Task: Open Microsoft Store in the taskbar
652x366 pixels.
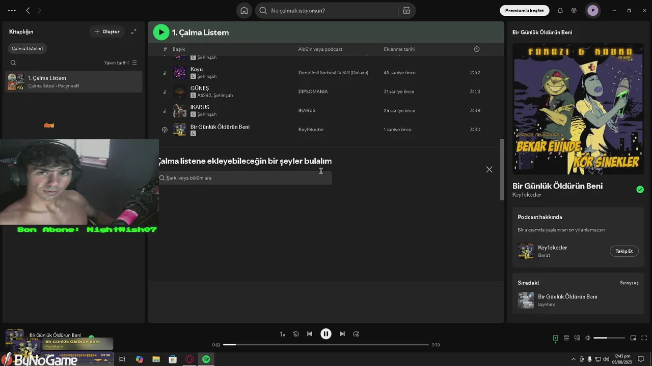Action: pyautogui.click(x=173, y=359)
